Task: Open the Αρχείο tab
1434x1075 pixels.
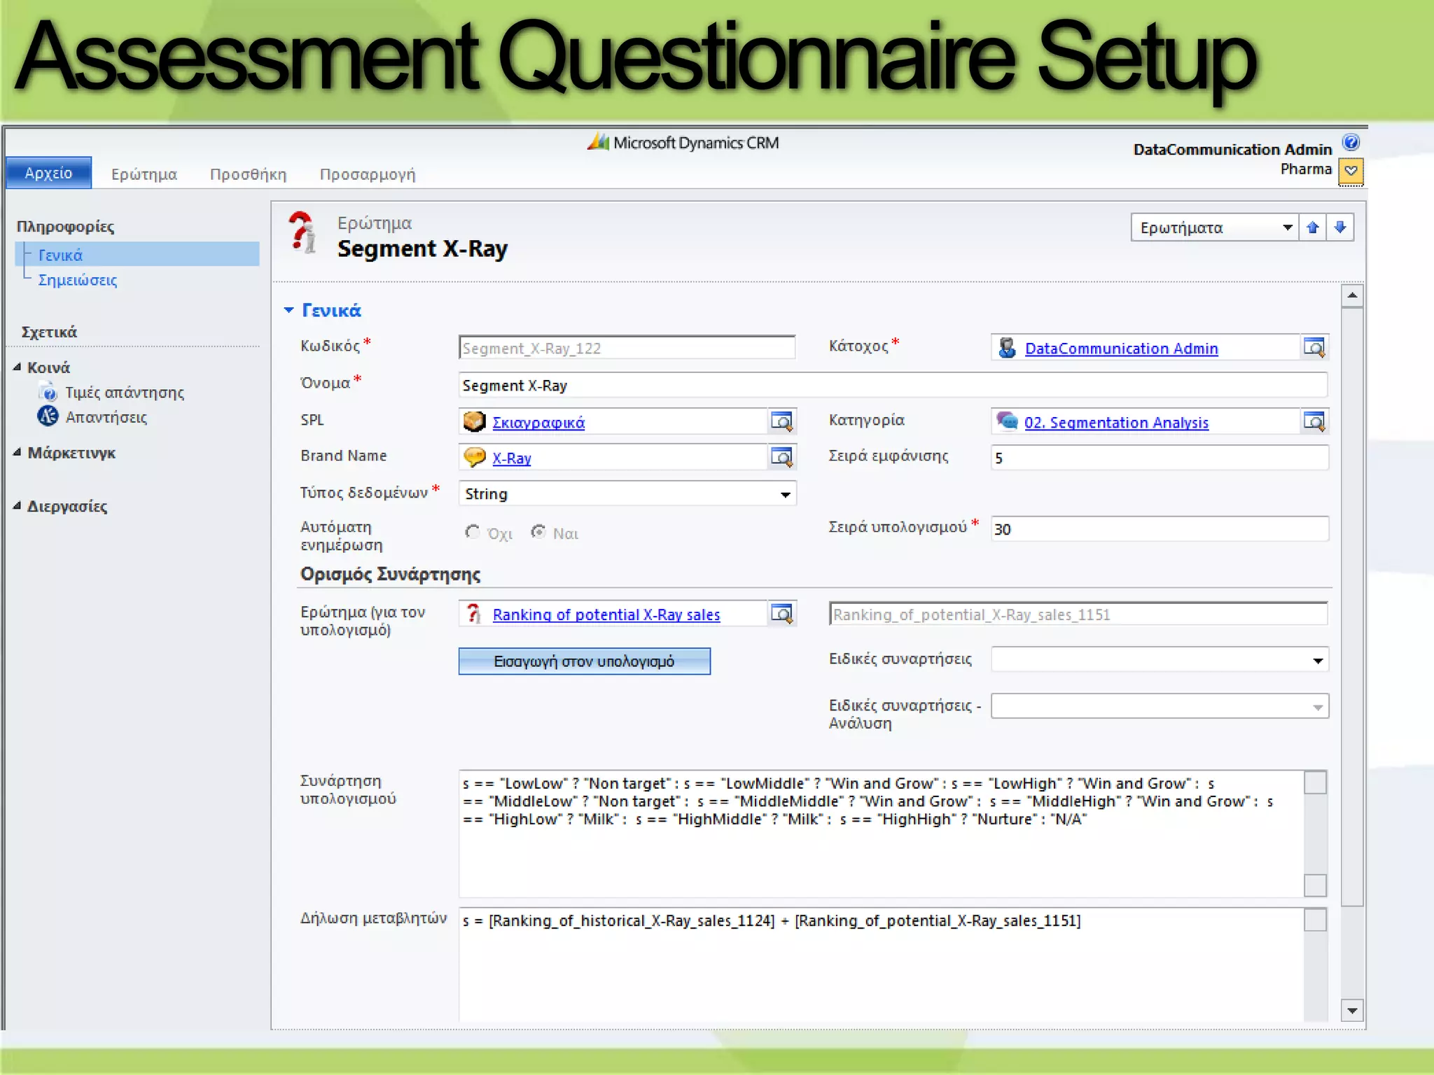Action: [48, 173]
